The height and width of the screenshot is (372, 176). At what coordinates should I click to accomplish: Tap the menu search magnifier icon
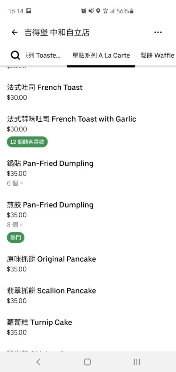[15, 56]
